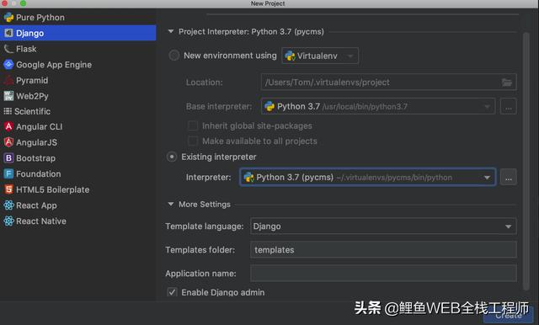Select the New environment using radio button
Screen dimensions: 539x325
174,56
